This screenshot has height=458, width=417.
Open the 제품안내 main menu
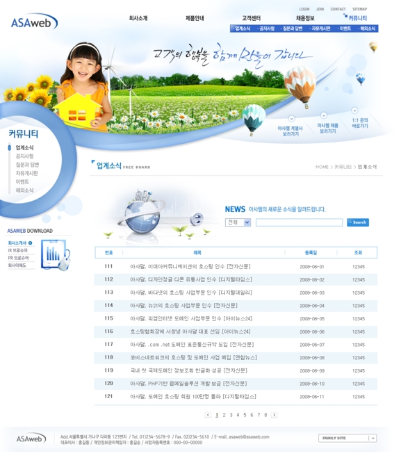pyautogui.click(x=195, y=18)
